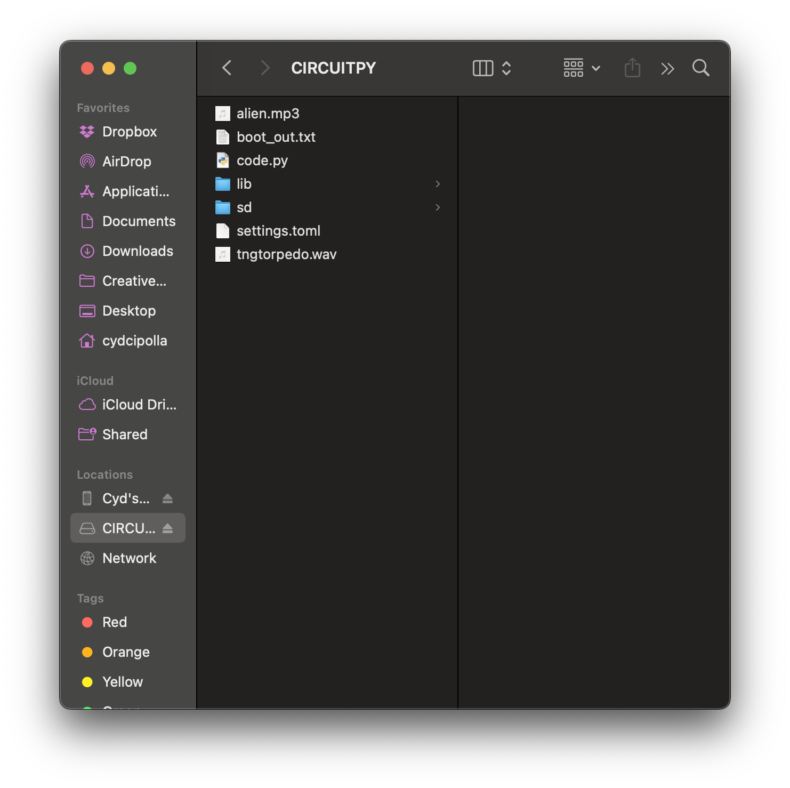Eject Cyd's iPhone device
Screen dimensions: 790x788
168,498
